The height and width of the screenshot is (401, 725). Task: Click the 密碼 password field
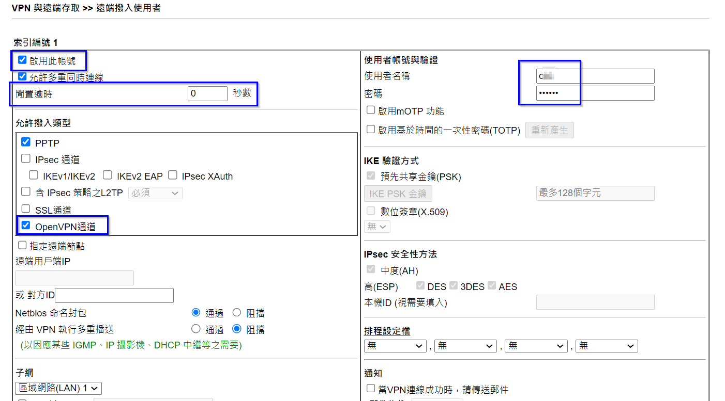[595, 93]
